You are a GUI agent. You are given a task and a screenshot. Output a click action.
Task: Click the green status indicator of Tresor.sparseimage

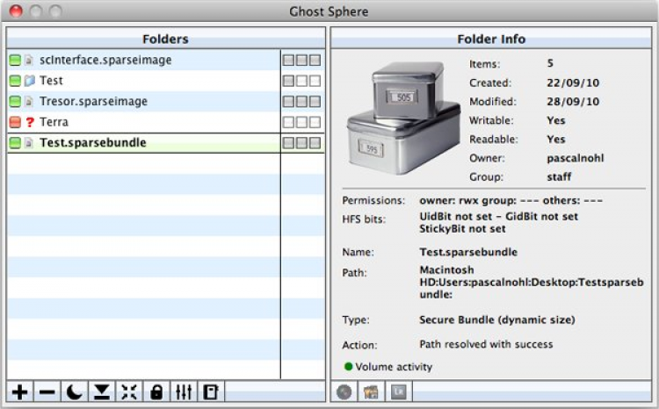click(x=15, y=101)
